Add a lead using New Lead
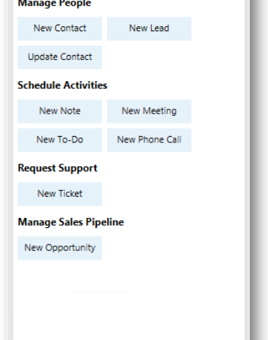The width and height of the screenshot is (268, 340). [149, 28]
